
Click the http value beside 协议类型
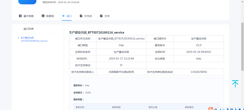coord(199,59)
